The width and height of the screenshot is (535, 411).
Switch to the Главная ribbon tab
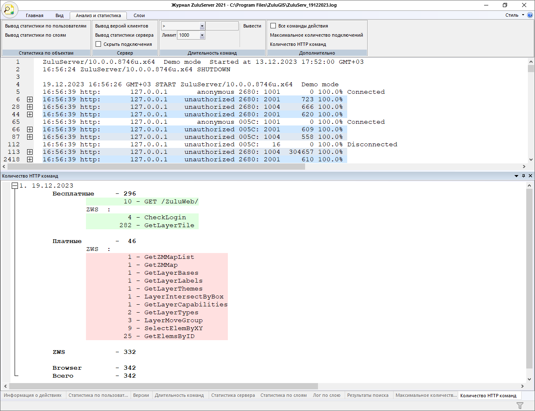coord(35,15)
